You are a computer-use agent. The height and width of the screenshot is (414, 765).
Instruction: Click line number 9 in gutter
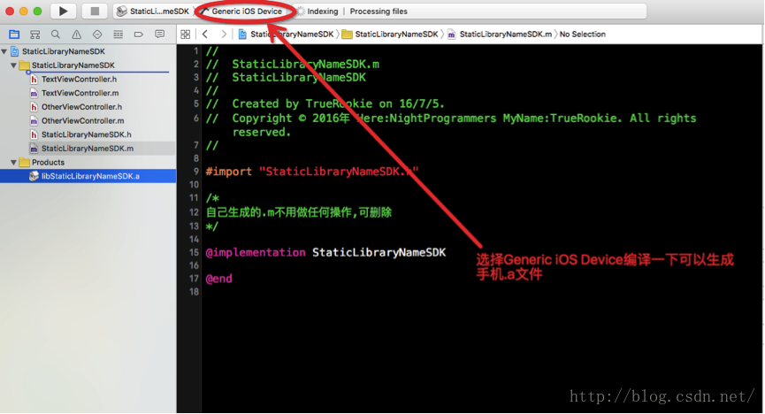coord(195,172)
